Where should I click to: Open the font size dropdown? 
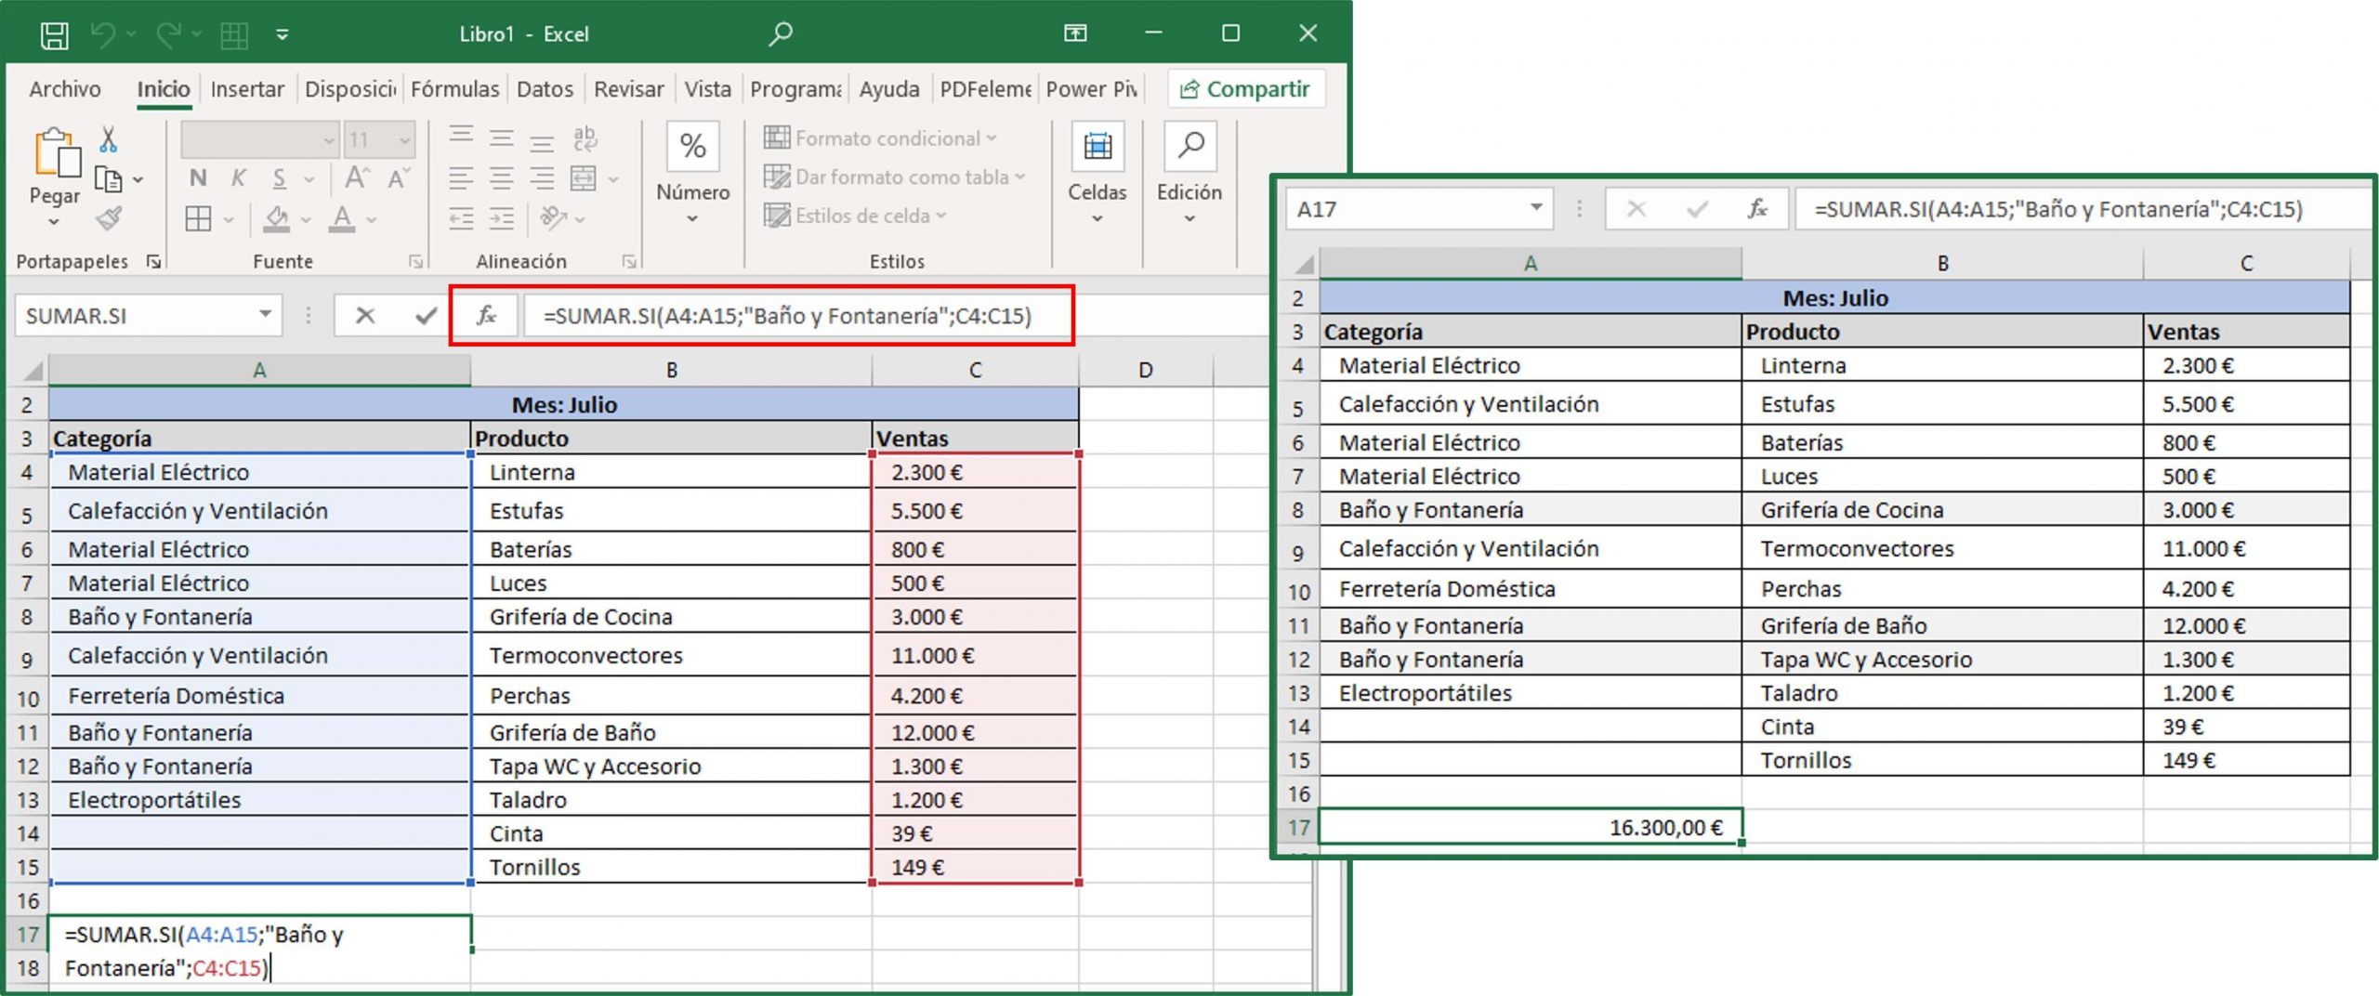pos(406,138)
